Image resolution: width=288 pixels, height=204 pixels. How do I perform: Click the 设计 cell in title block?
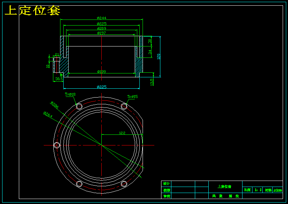[x=166, y=184]
